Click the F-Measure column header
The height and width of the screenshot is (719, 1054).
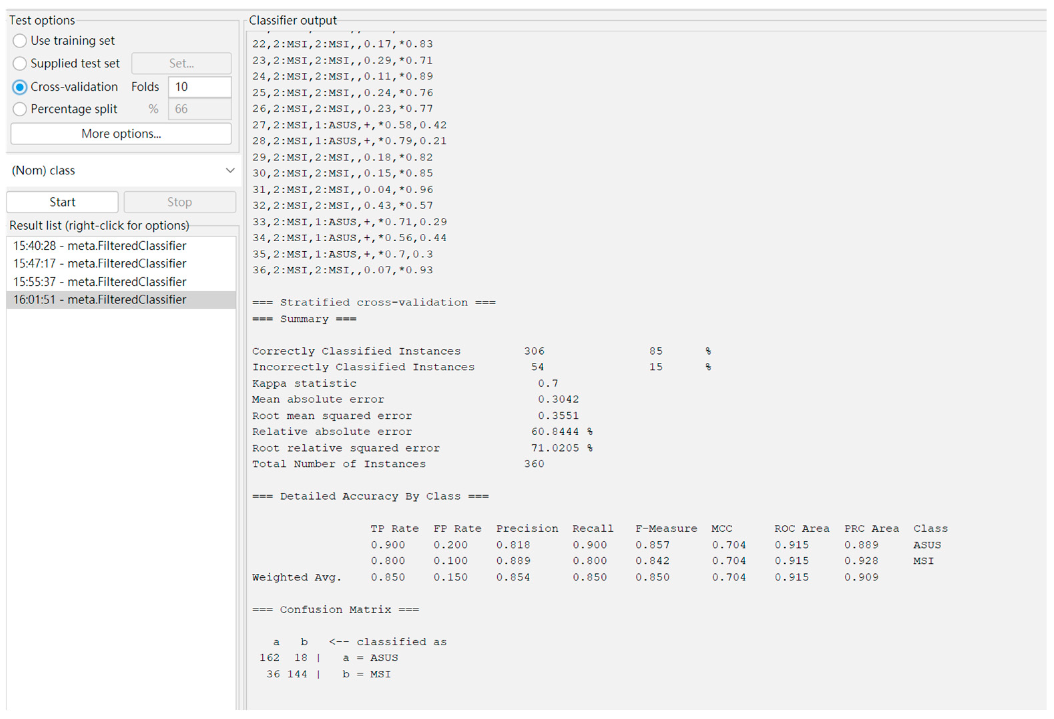tap(666, 529)
